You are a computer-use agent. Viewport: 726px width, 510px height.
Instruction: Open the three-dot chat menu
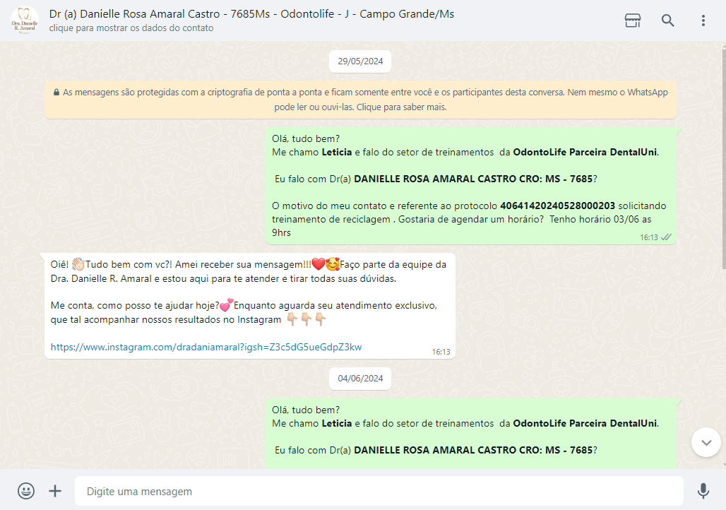tap(703, 20)
